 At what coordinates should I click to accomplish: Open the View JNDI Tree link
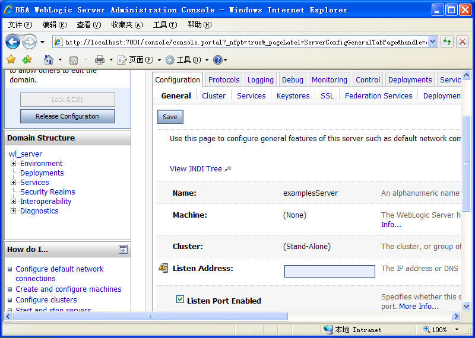click(x=196, y=169)
